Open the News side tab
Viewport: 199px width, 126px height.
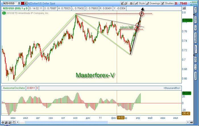(x=196, y=76)
